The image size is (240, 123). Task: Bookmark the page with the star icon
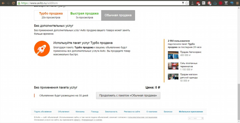187,3
